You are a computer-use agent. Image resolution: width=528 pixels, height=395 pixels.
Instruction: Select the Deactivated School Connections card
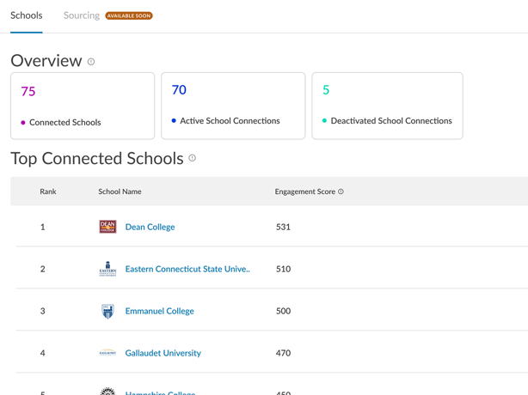387,106
